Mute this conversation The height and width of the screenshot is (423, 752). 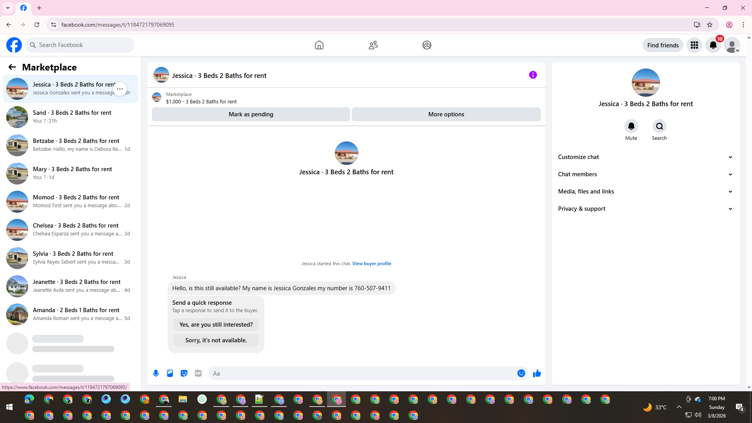(631, 127)
